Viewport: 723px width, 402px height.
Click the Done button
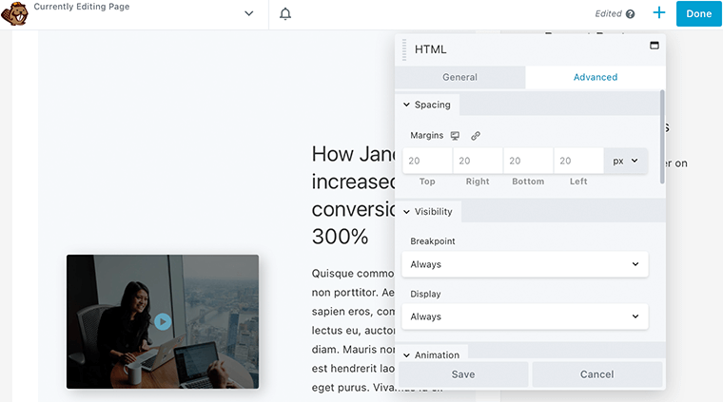tap(698, 14)
